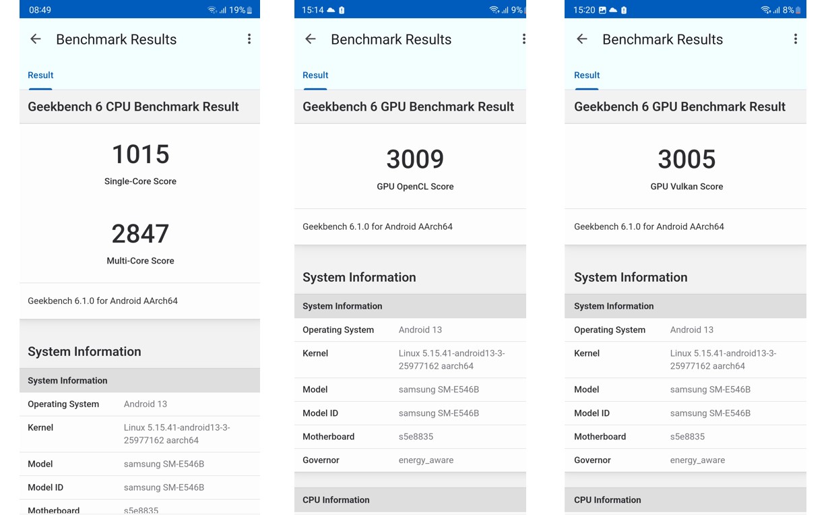
Task: Tap the 'Multi-Core Score' label
Action: click(140, 261)
